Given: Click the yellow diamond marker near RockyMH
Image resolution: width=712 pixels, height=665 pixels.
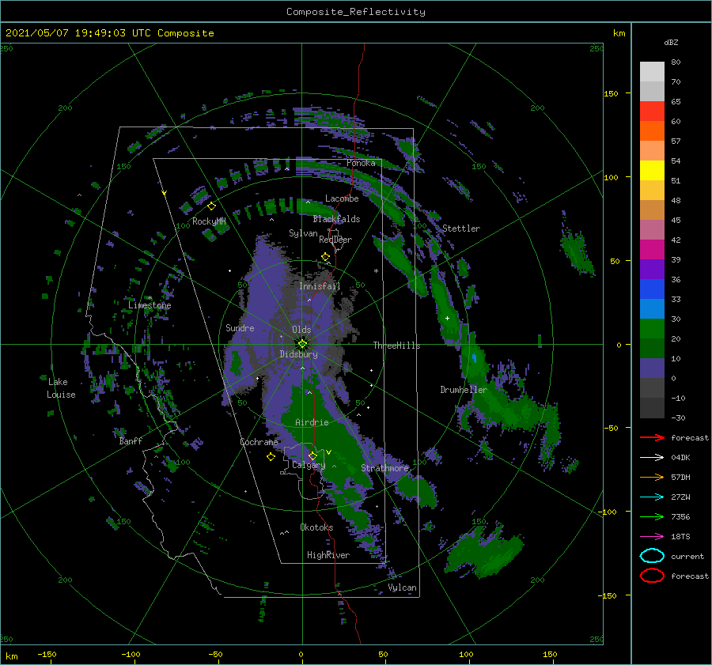Looking at the screenshot, I should tap(211, 206).
